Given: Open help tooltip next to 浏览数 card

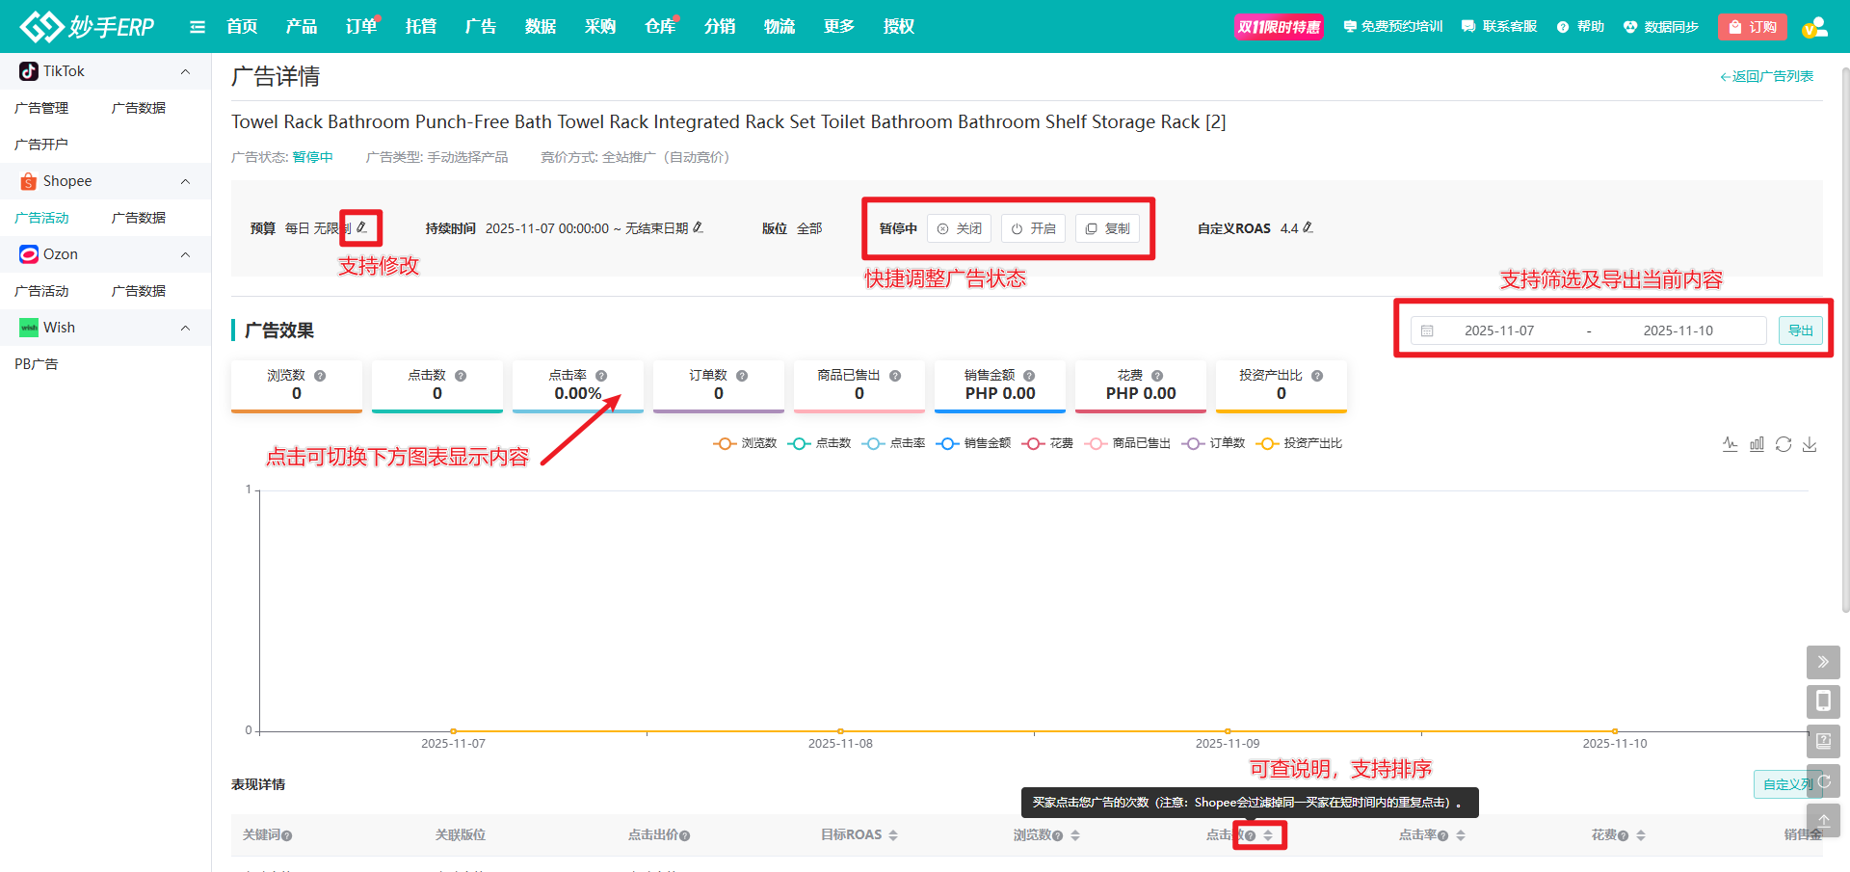Looking at the screenshot, I should tap(320, 376).
